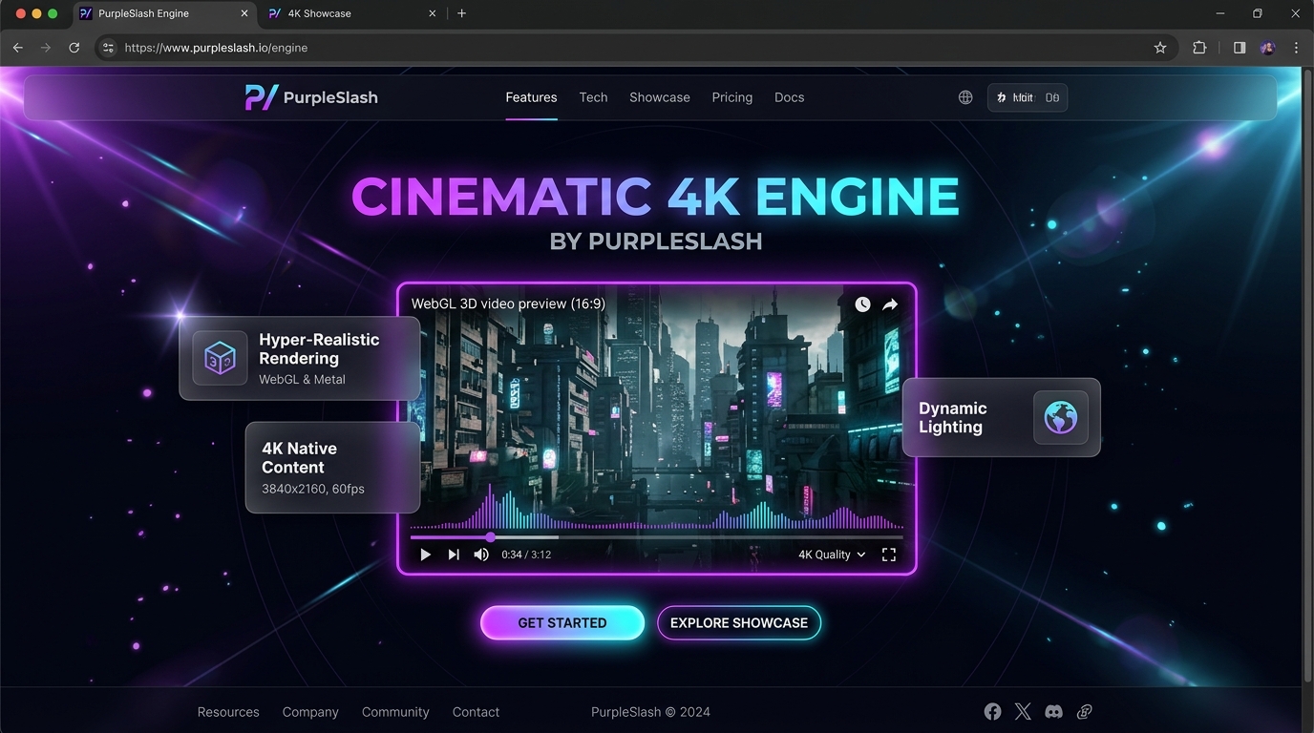Go back with browser back arrow
Image resolution: width=1314 pixels, height=733 pixels.
[17, 48]
